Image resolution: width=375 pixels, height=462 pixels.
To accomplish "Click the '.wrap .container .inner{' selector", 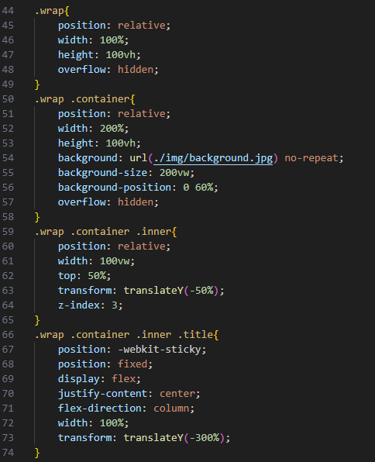I will (x=105, y=232).
